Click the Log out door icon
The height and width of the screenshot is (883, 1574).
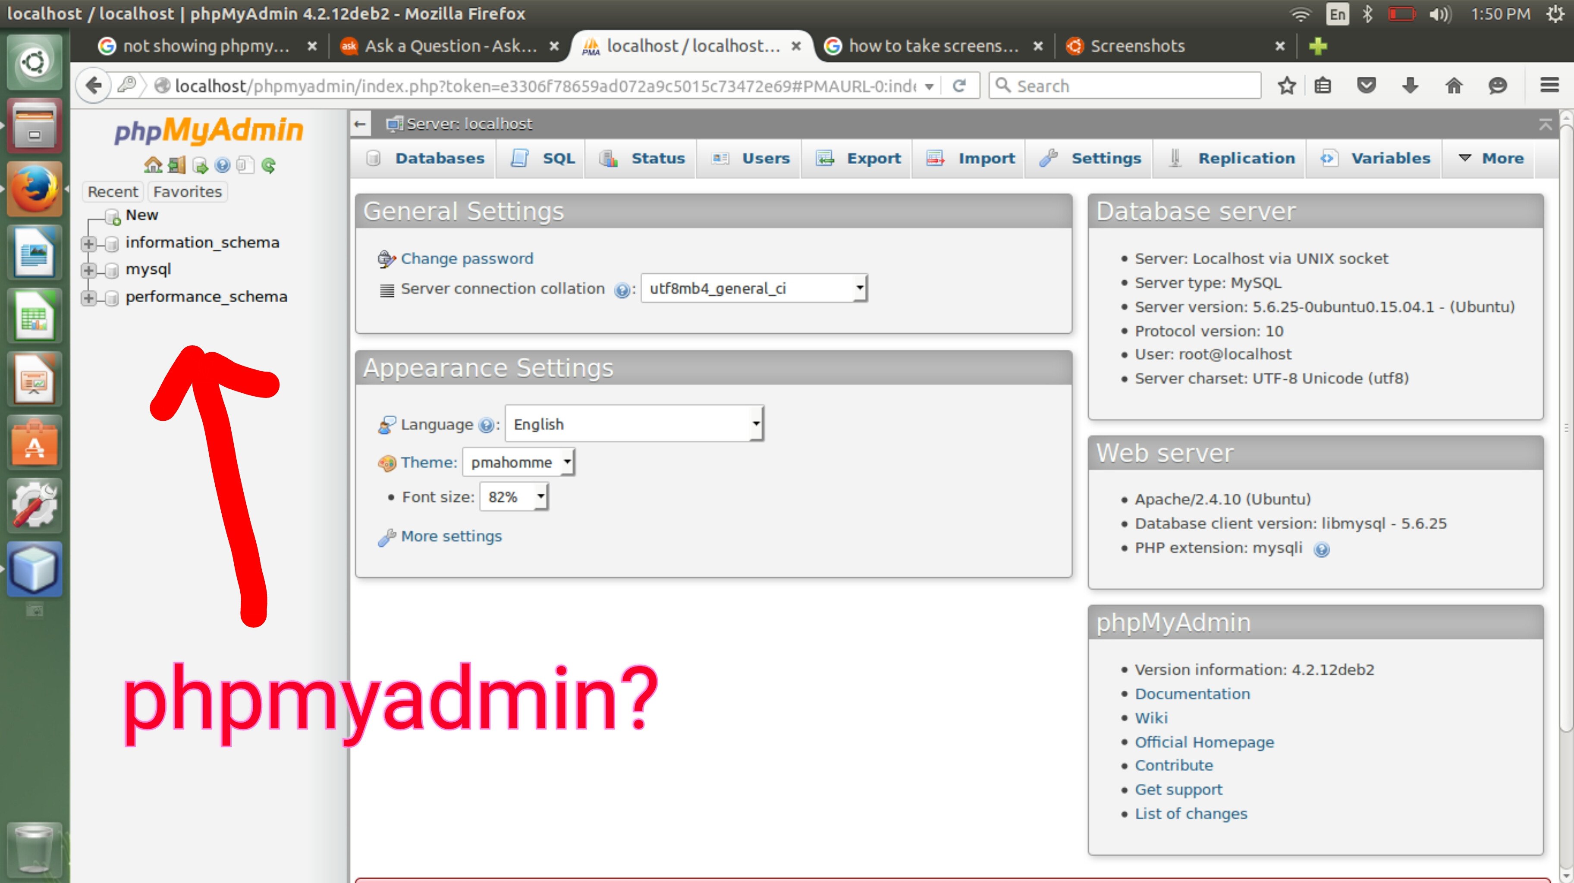pyautogui.click(x=176, y=165)
